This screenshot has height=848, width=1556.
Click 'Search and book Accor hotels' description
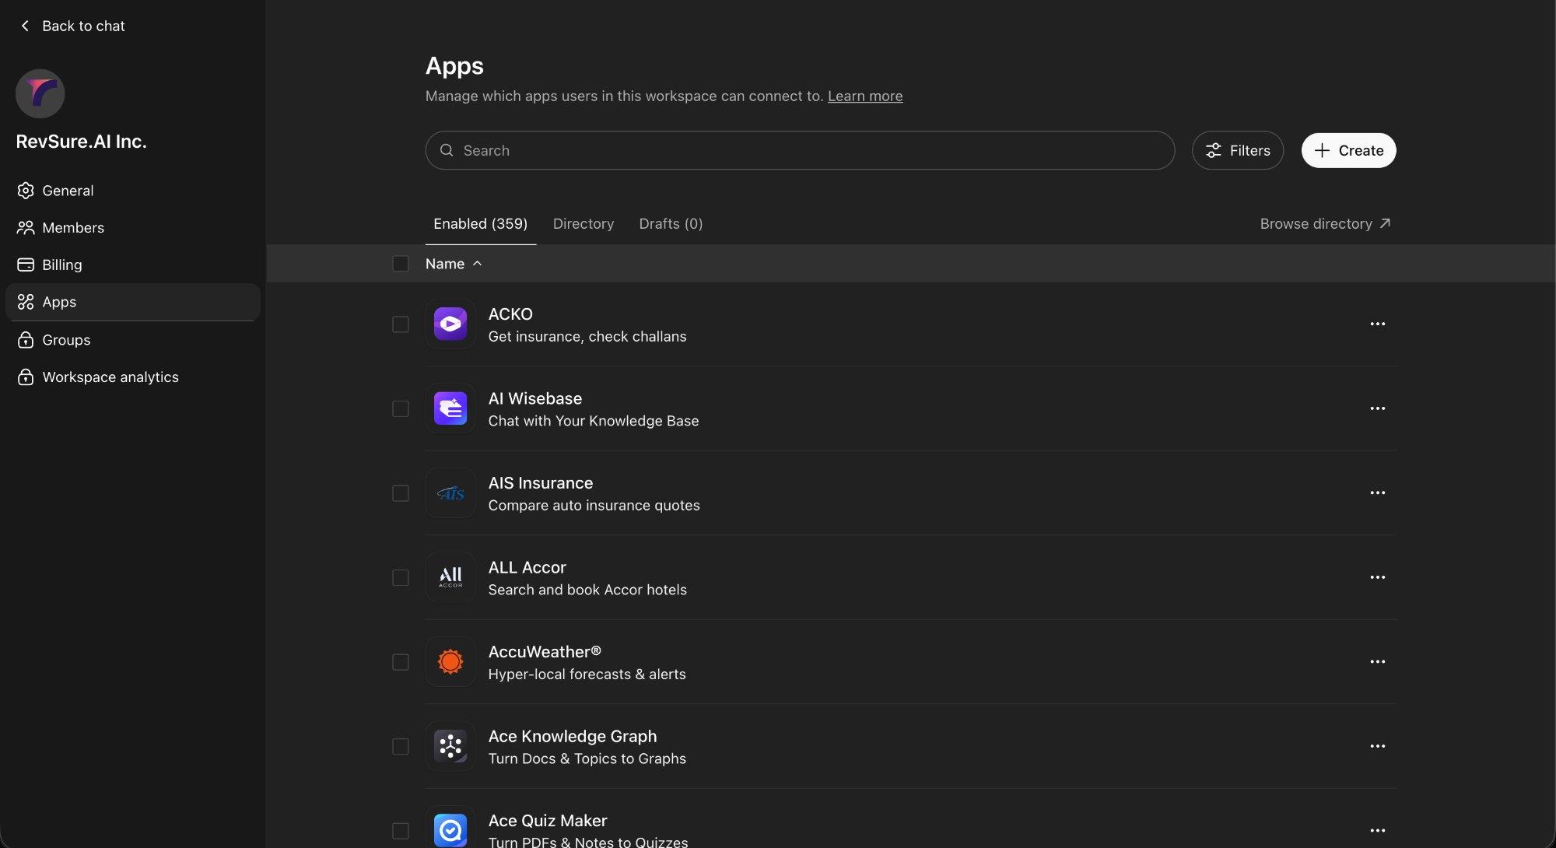coord(587,590)
